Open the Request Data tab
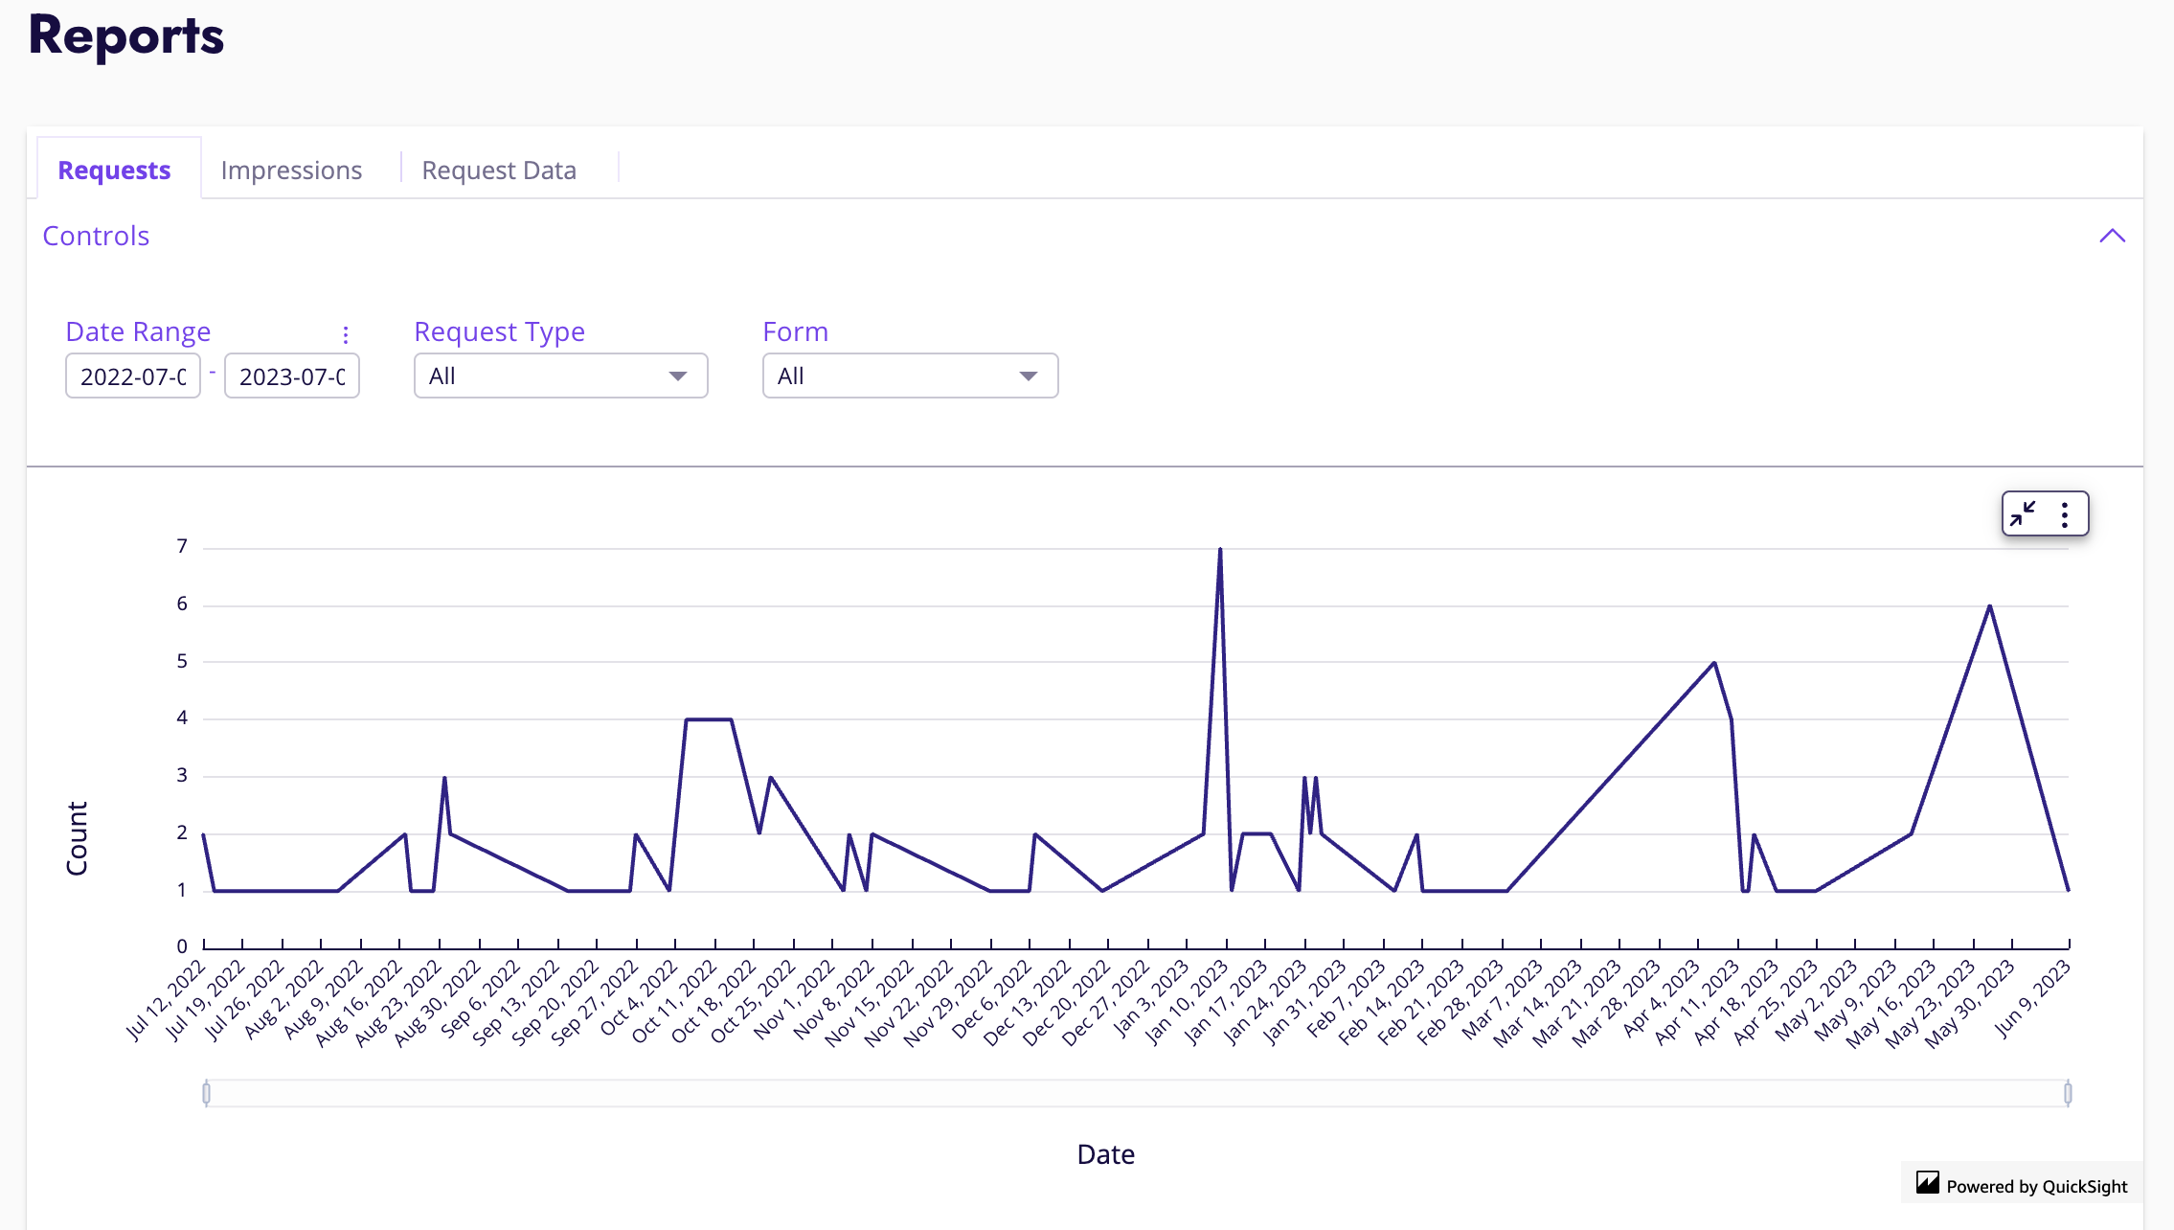Image resolution: width=2174 pixels, height=1230 pixels. [x=499, y=170]
